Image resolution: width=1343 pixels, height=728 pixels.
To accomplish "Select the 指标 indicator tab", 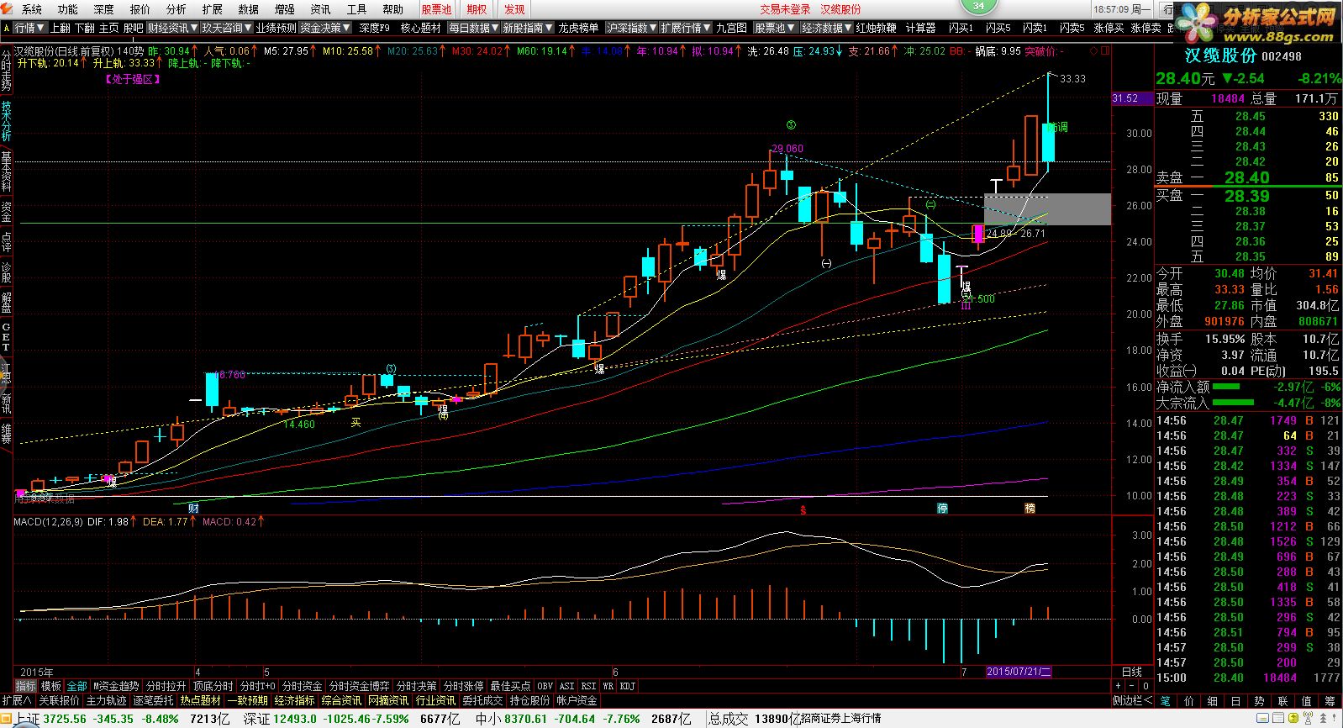I will [25, 686].
